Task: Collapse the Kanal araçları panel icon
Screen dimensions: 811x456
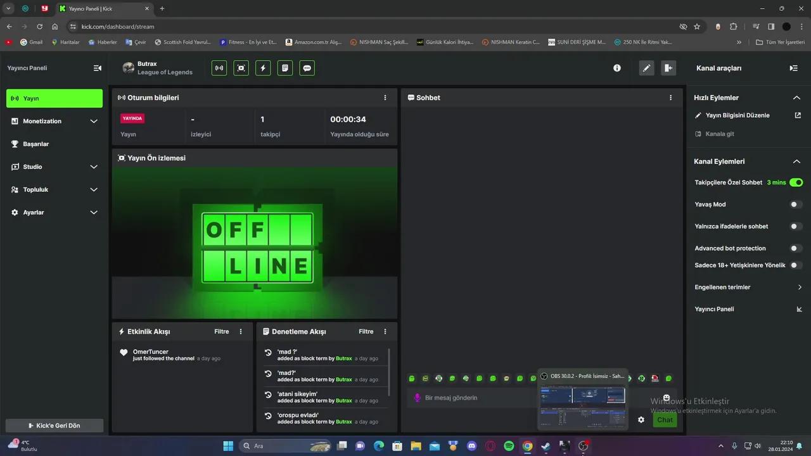Action: click(x=793, y=68)
